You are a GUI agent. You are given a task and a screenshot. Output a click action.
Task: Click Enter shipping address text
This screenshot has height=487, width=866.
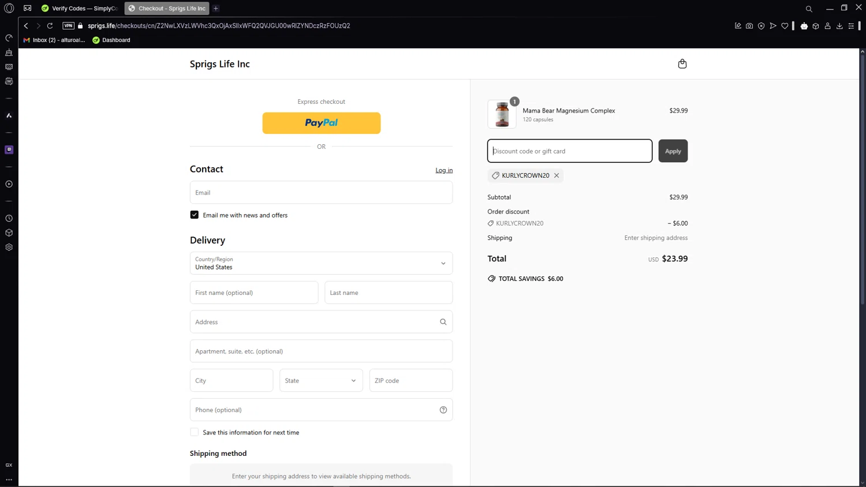[656, 238]
